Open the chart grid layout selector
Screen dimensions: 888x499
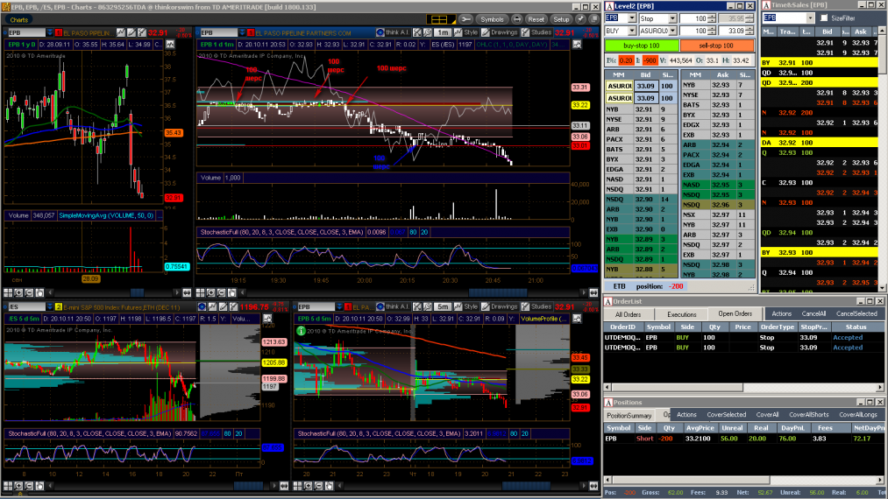[x=440, y=19]
